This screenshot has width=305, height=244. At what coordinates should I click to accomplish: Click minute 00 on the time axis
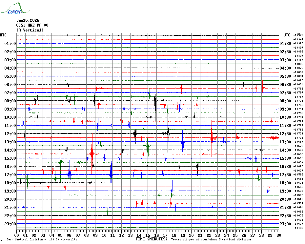point(16,235)
